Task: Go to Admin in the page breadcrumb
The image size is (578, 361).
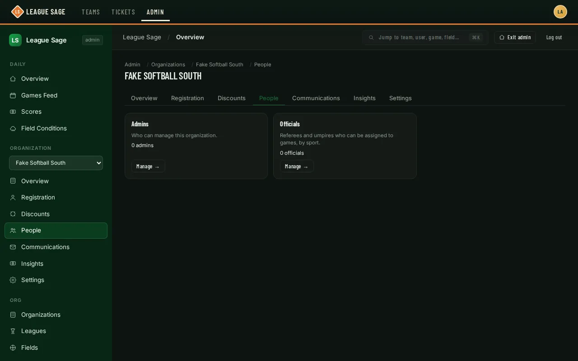Action: point(132,65)
